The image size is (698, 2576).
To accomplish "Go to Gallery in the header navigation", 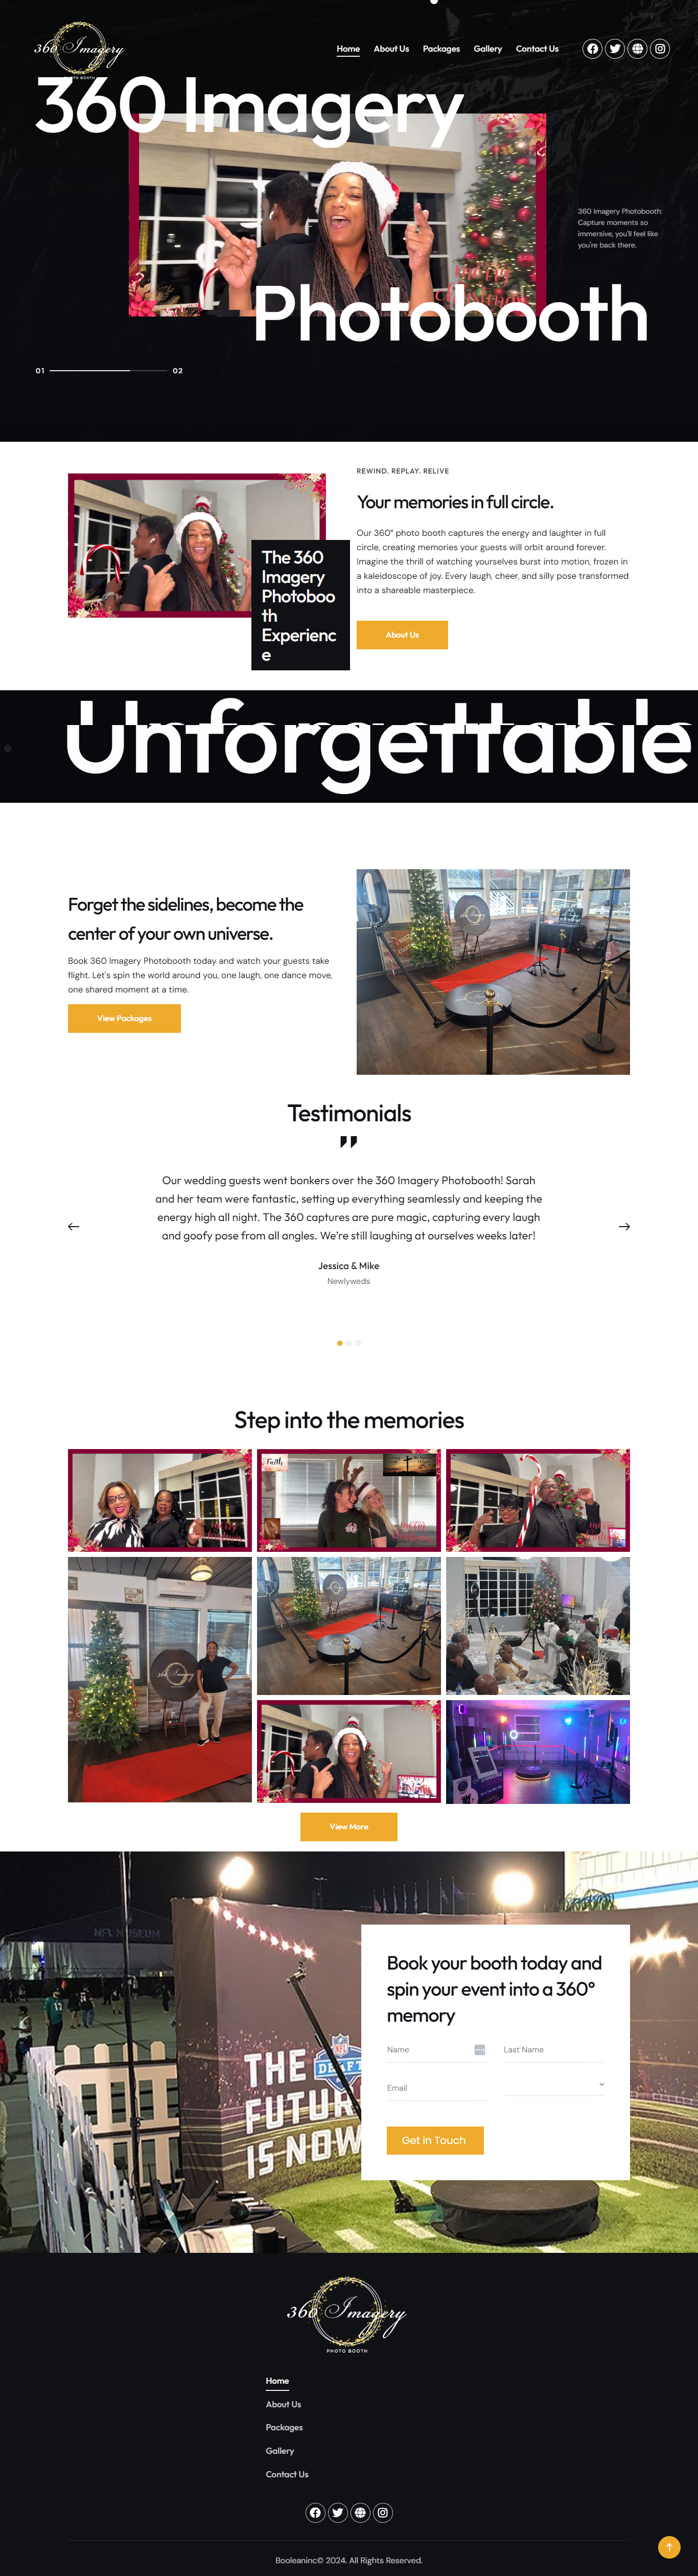I will pos(488,48).
